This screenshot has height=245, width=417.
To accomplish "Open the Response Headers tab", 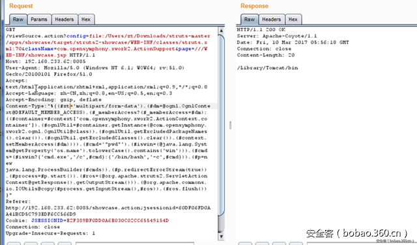I will pyautogui.click(x=271, y=19).
